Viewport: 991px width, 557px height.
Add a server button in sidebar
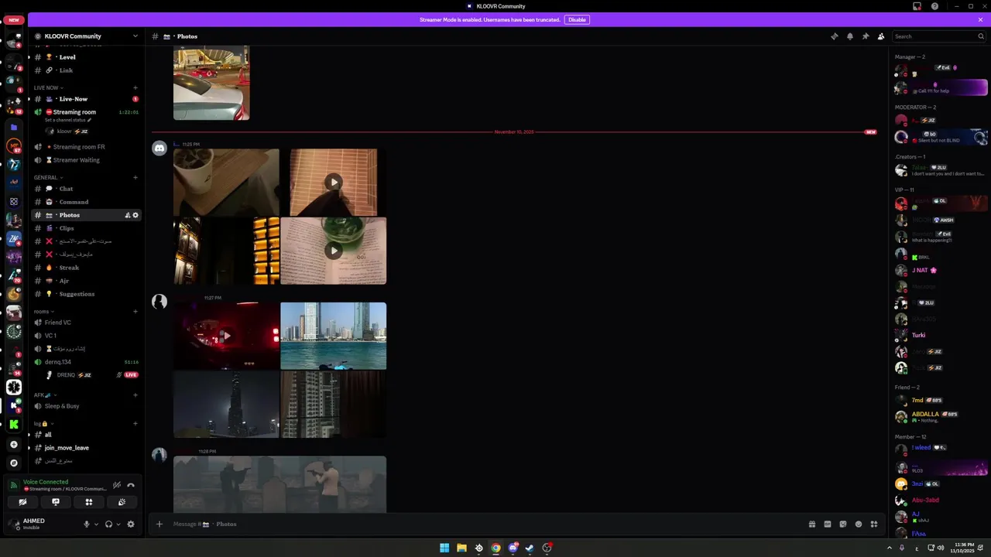pos(14,445)
